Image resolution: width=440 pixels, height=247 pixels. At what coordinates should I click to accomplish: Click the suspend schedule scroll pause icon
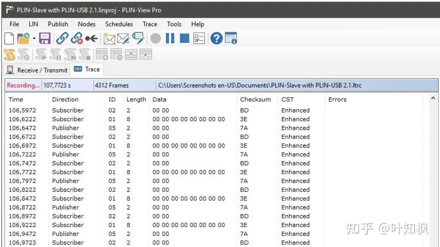[x=55, y=54]
